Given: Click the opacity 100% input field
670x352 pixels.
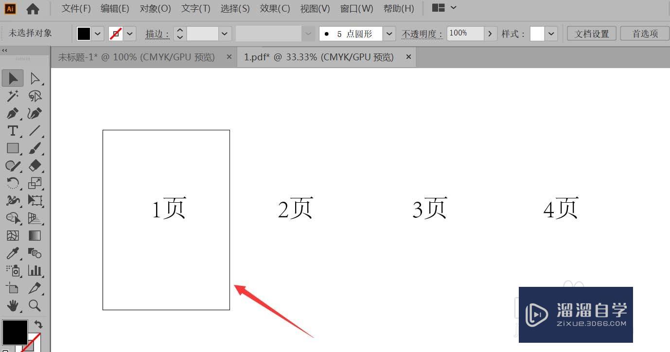Looking at the screenshot, I should [x=465, y=34].
